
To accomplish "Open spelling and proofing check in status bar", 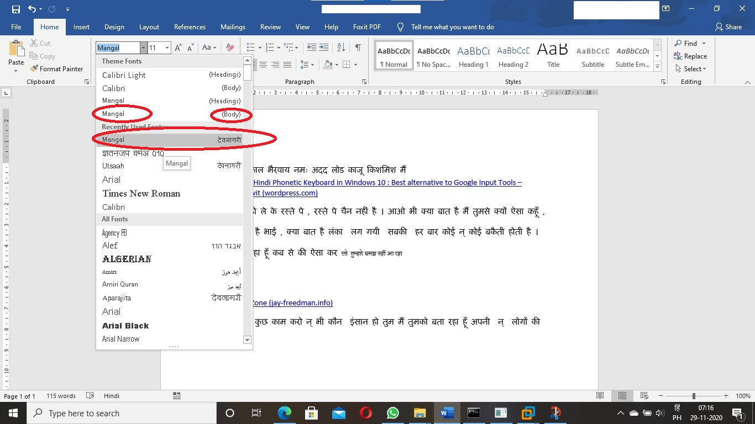I will (90, 396).
